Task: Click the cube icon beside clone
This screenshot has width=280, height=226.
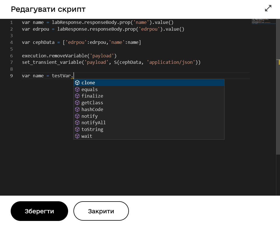Action: tap(77, 83)
